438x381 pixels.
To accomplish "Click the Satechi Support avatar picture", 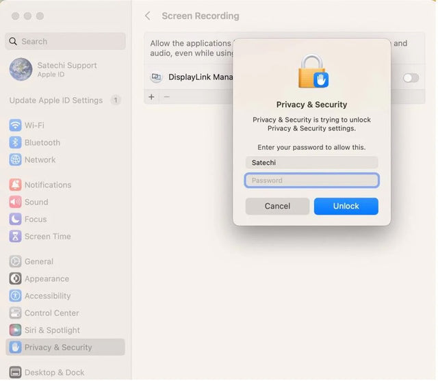I will point(21,70).
